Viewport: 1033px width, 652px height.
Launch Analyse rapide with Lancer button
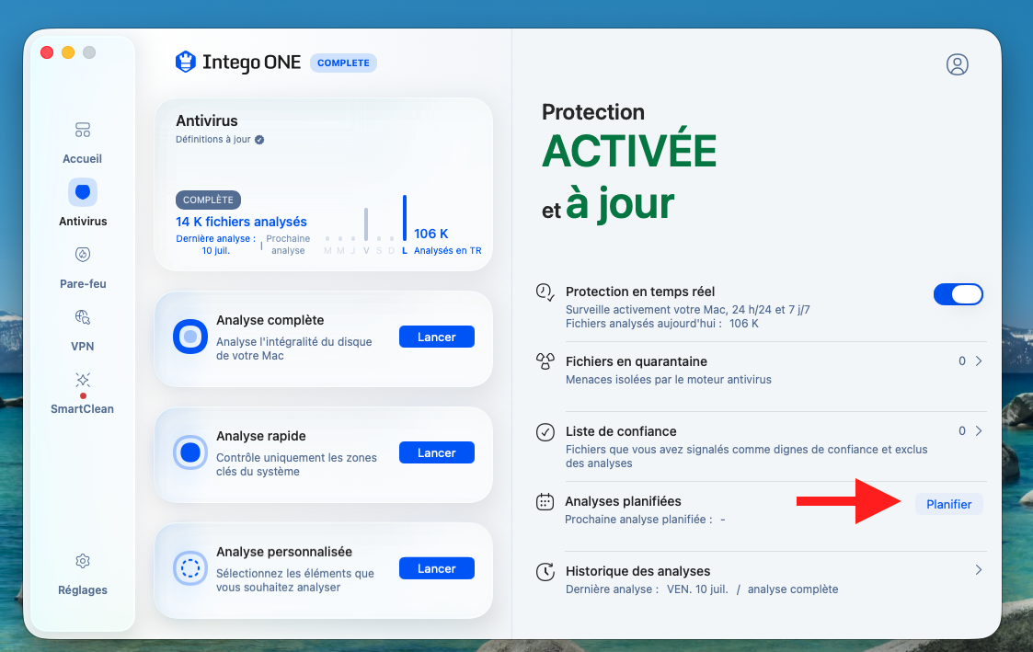point(436,452)
